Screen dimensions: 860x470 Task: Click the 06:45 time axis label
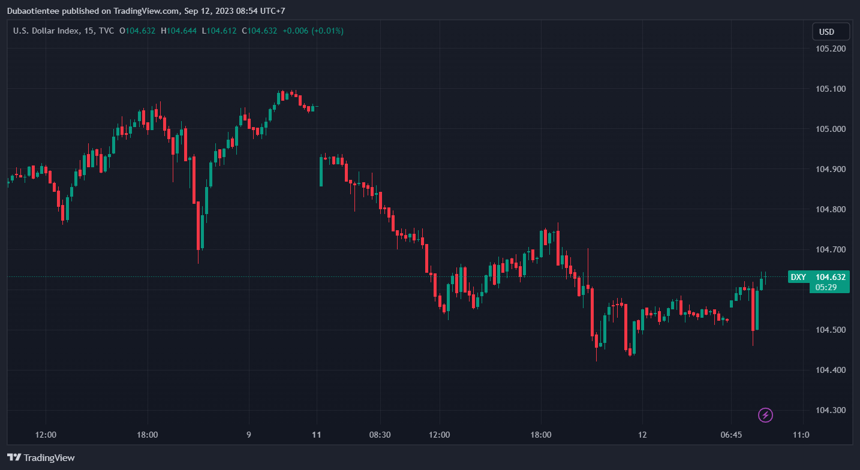click(x=730, y=435)
